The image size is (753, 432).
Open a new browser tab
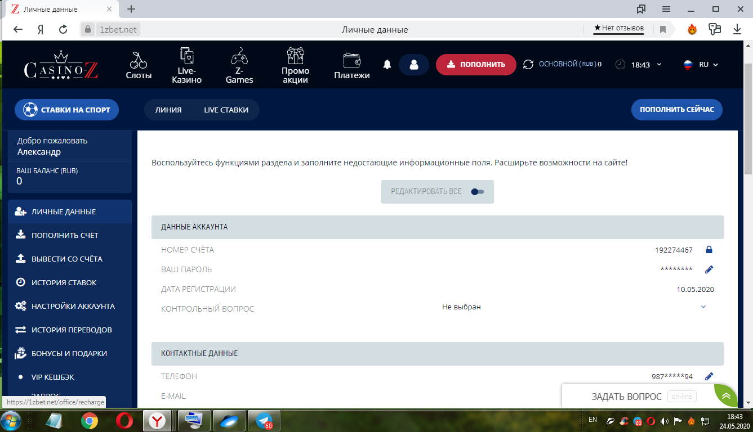point(131,9)
